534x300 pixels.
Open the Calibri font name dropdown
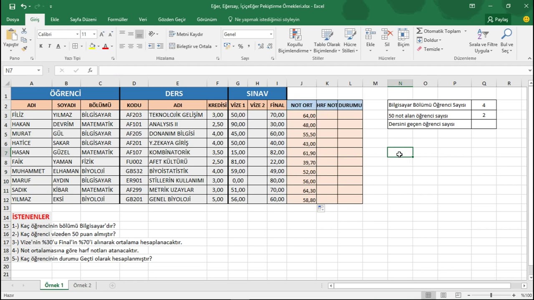click(x=77, y=34)
